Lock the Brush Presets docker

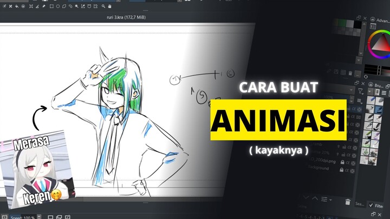[370, 84]
